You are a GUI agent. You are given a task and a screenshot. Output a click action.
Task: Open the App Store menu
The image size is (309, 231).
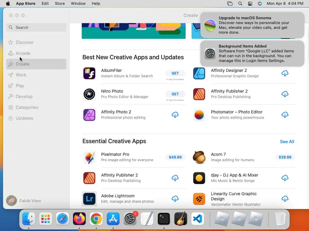click(26, 4)
